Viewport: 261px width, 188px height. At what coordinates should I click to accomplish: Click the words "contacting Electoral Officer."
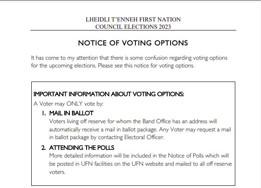coord(131,137)
